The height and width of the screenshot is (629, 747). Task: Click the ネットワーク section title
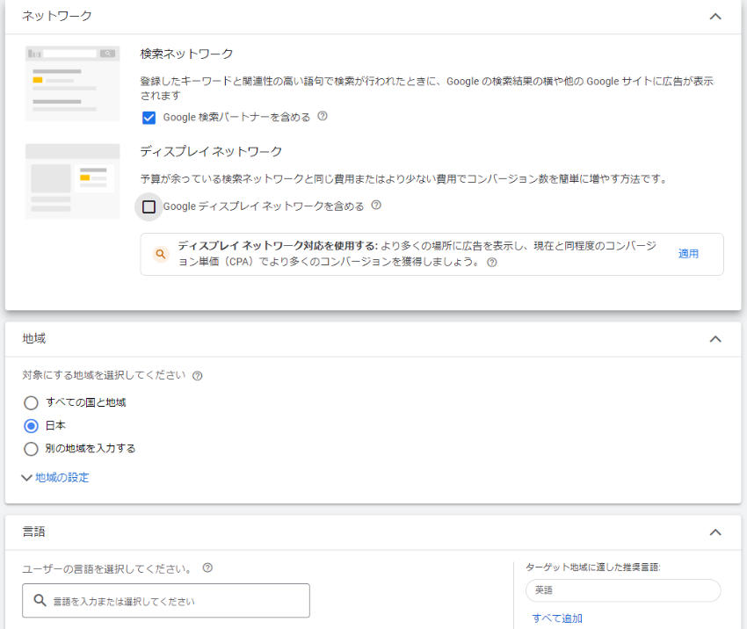click(57, 16)
